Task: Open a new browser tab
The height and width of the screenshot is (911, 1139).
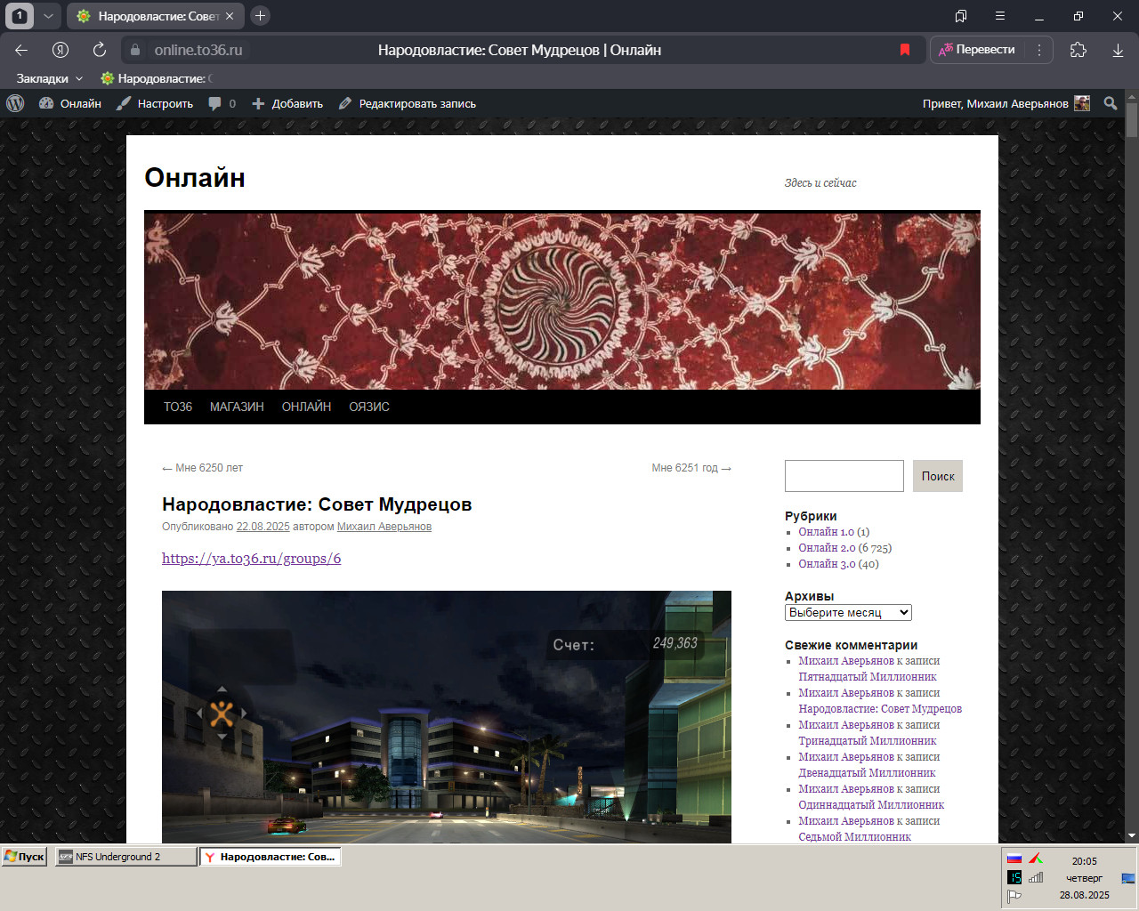Action: (x=260, y=15)
